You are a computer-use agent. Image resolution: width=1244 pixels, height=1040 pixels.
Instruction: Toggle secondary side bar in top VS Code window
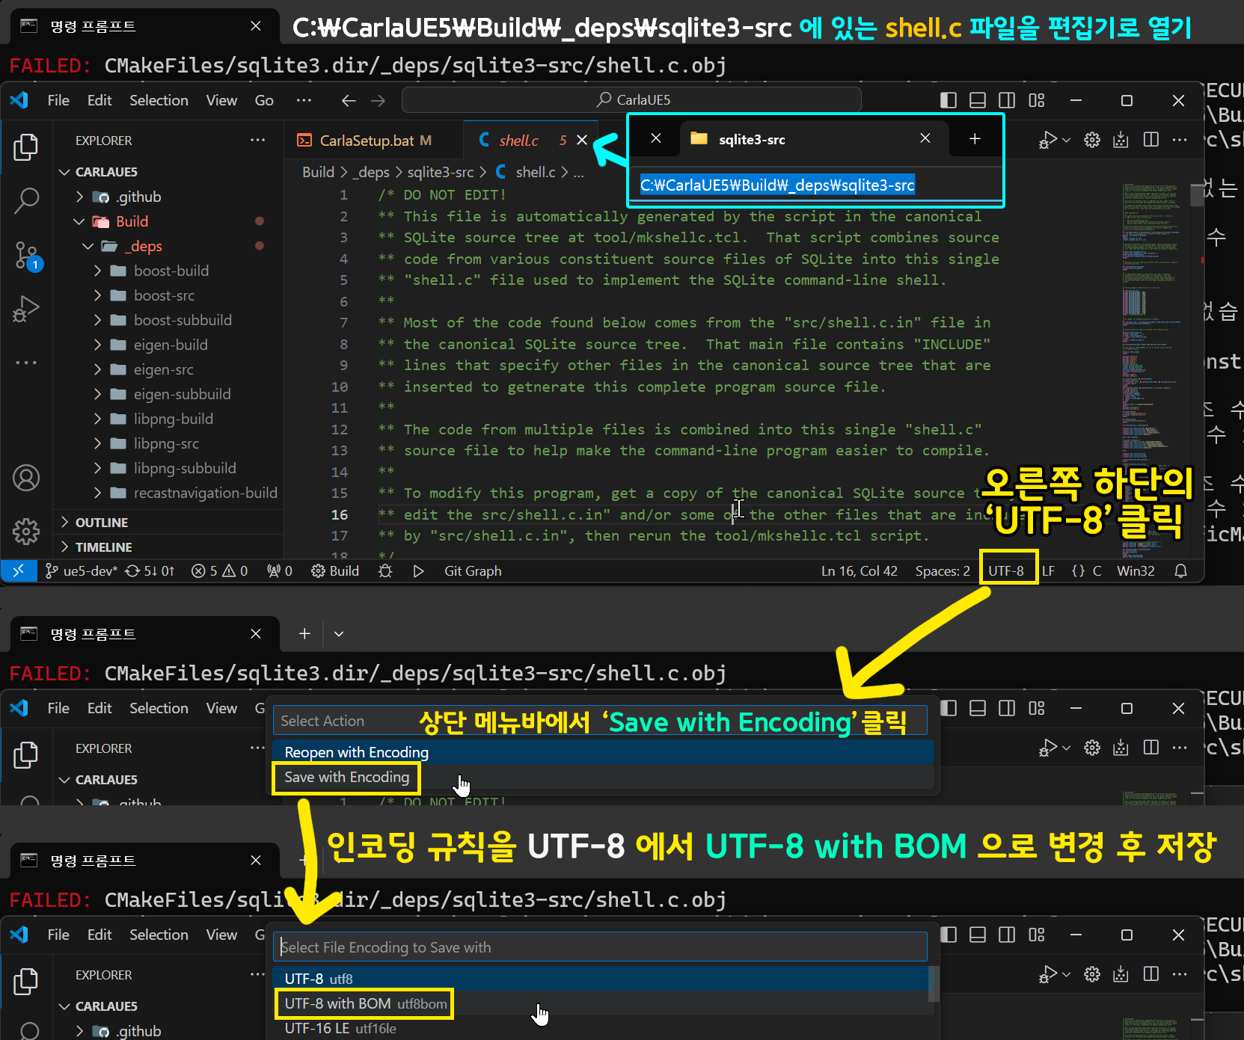(1008, 100)
